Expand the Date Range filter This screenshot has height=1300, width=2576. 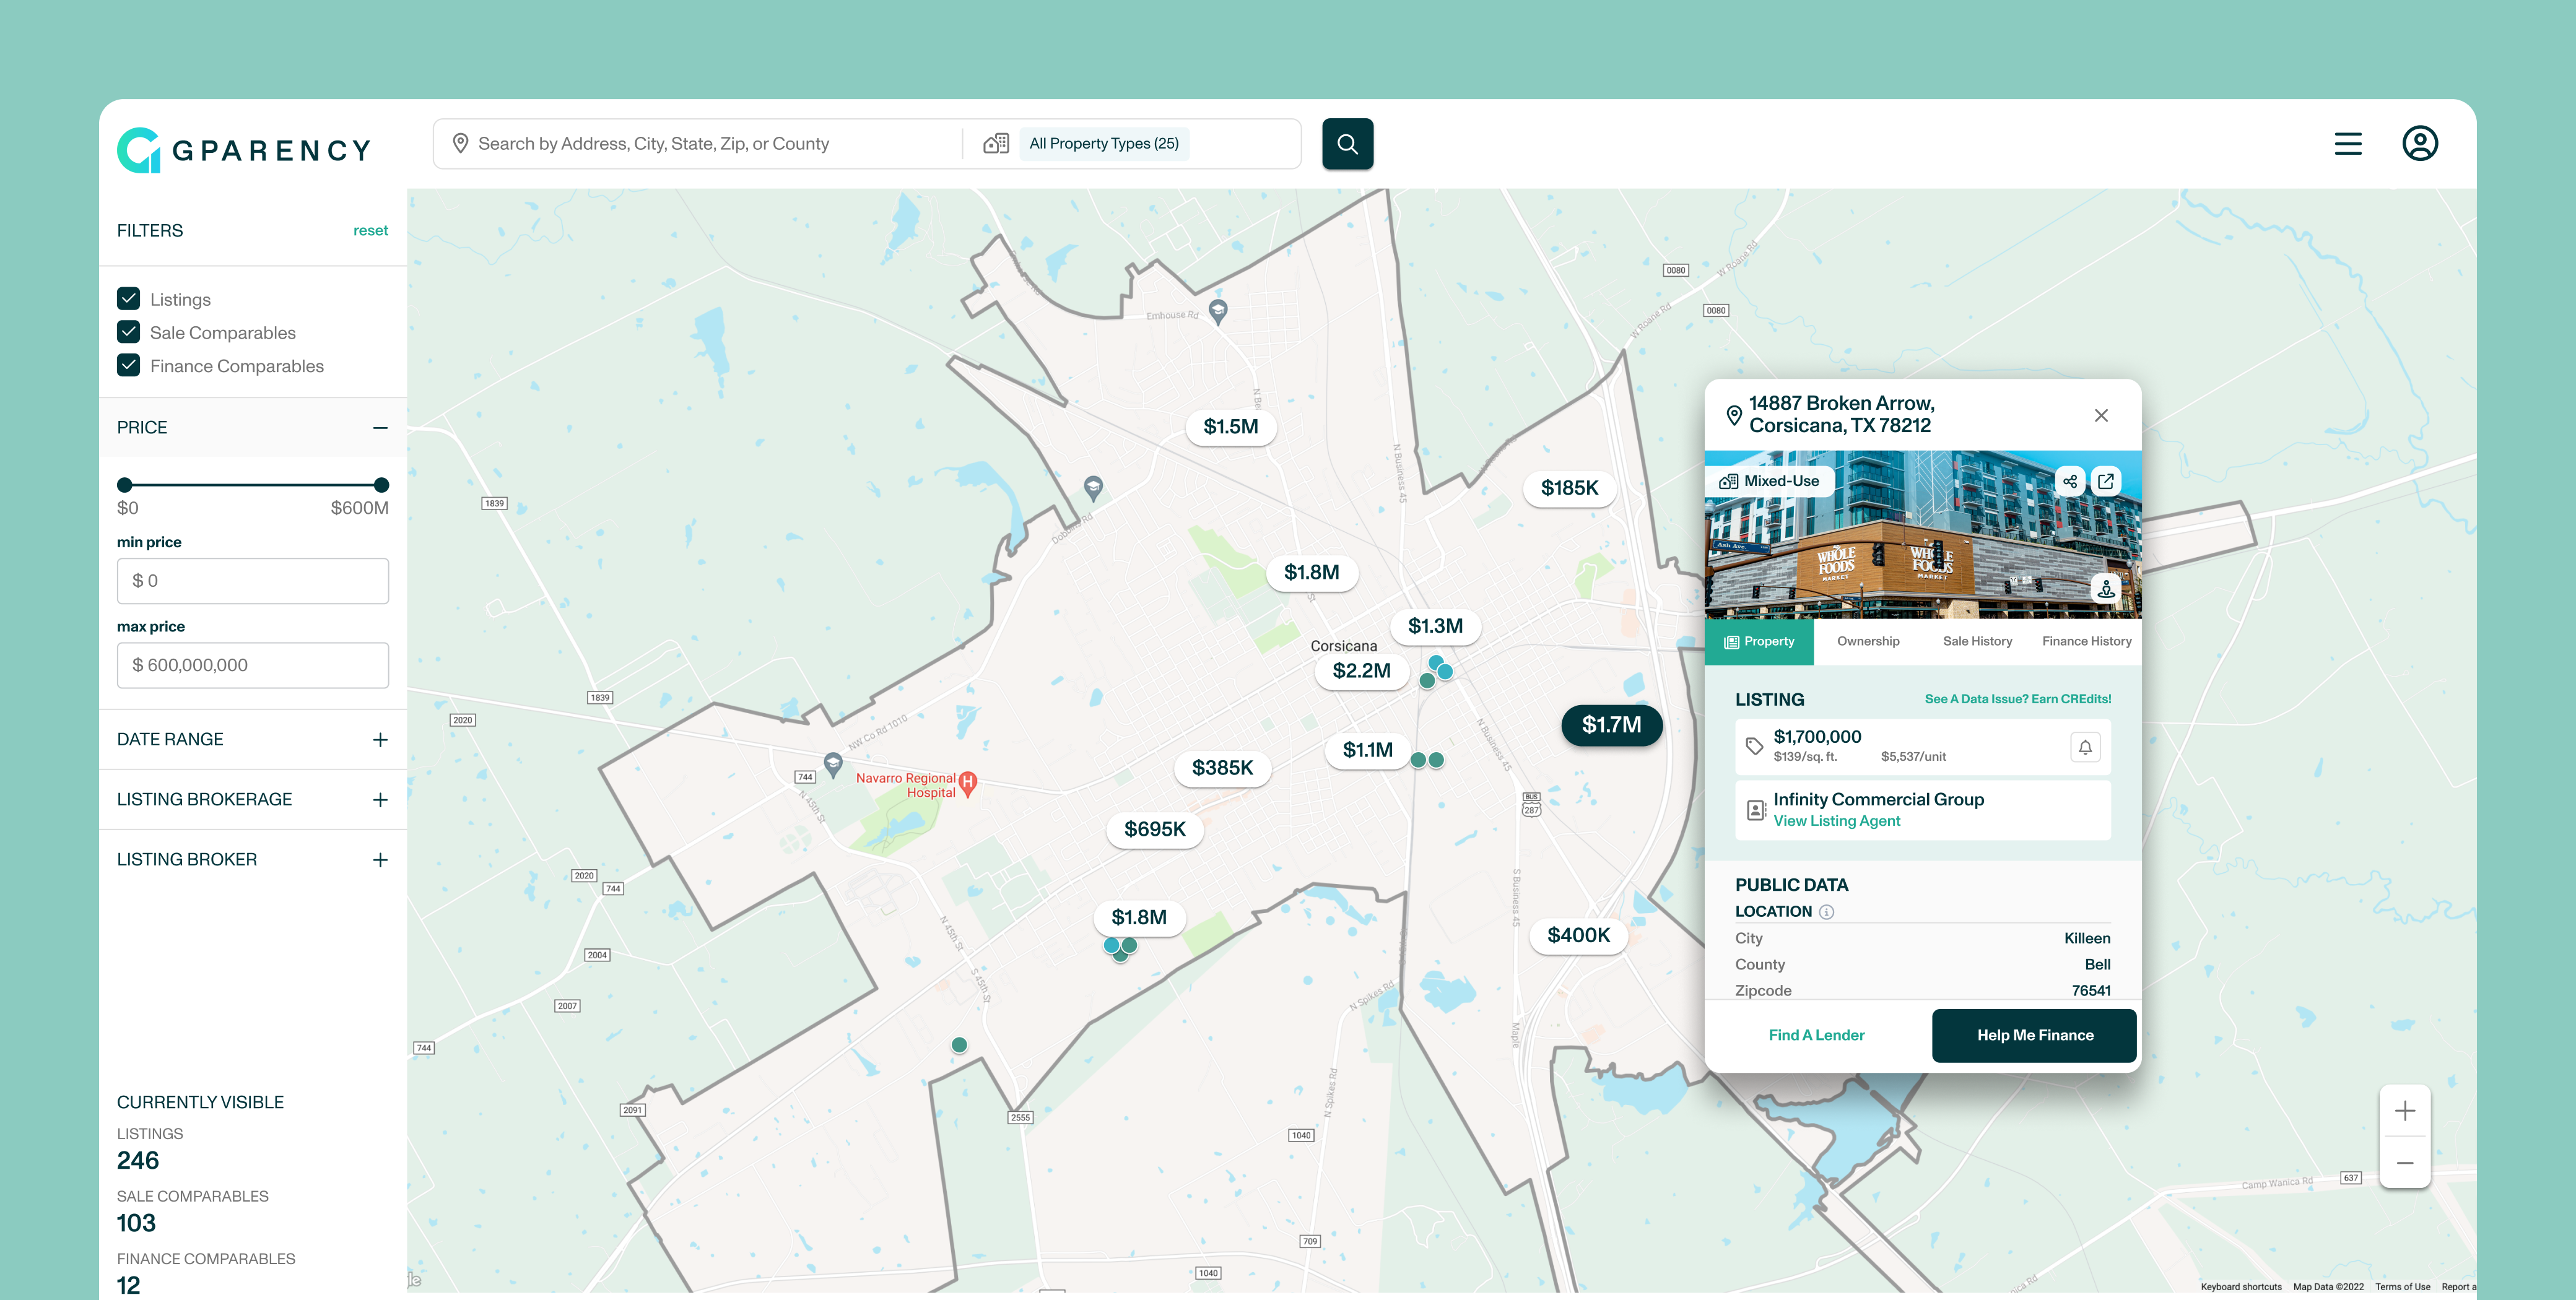380,740
